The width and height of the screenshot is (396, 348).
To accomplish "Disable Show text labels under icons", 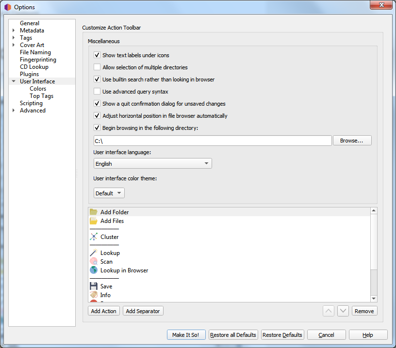I will pos(97,55).
